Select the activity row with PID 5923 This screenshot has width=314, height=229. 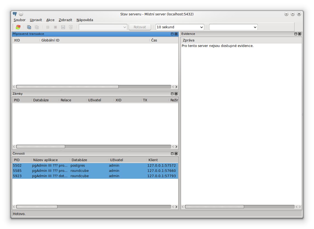[x=95, y=176]
